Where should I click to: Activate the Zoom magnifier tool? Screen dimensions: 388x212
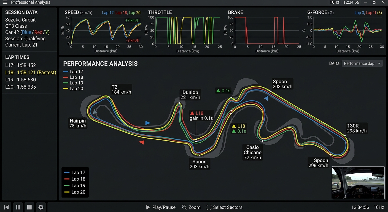pos(191,207)
